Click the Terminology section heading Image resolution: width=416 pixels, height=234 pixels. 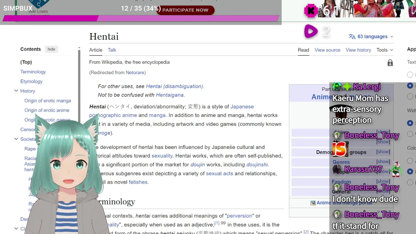click(x=116, y=201)
